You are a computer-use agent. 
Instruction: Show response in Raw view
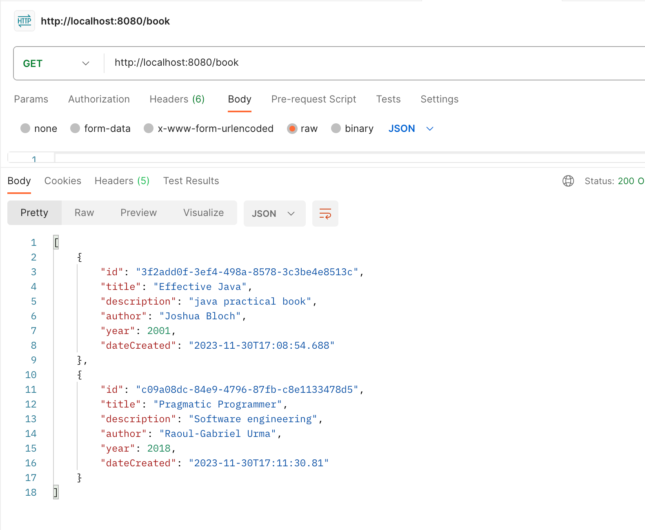coord(85,213)
